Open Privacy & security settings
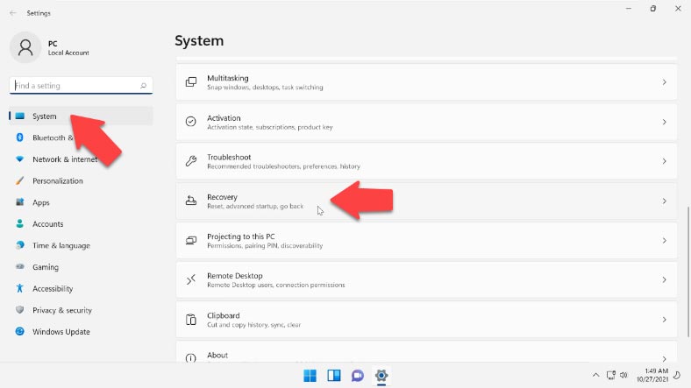The height and width of the screenshot is (388, 691). pos(81,310)
